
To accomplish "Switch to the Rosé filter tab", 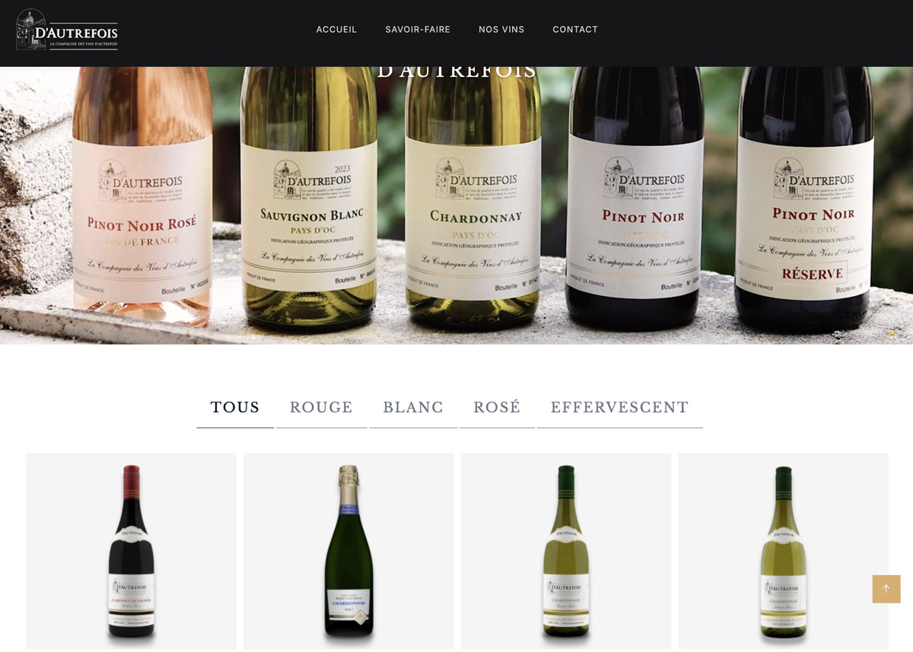I will 497,408.
